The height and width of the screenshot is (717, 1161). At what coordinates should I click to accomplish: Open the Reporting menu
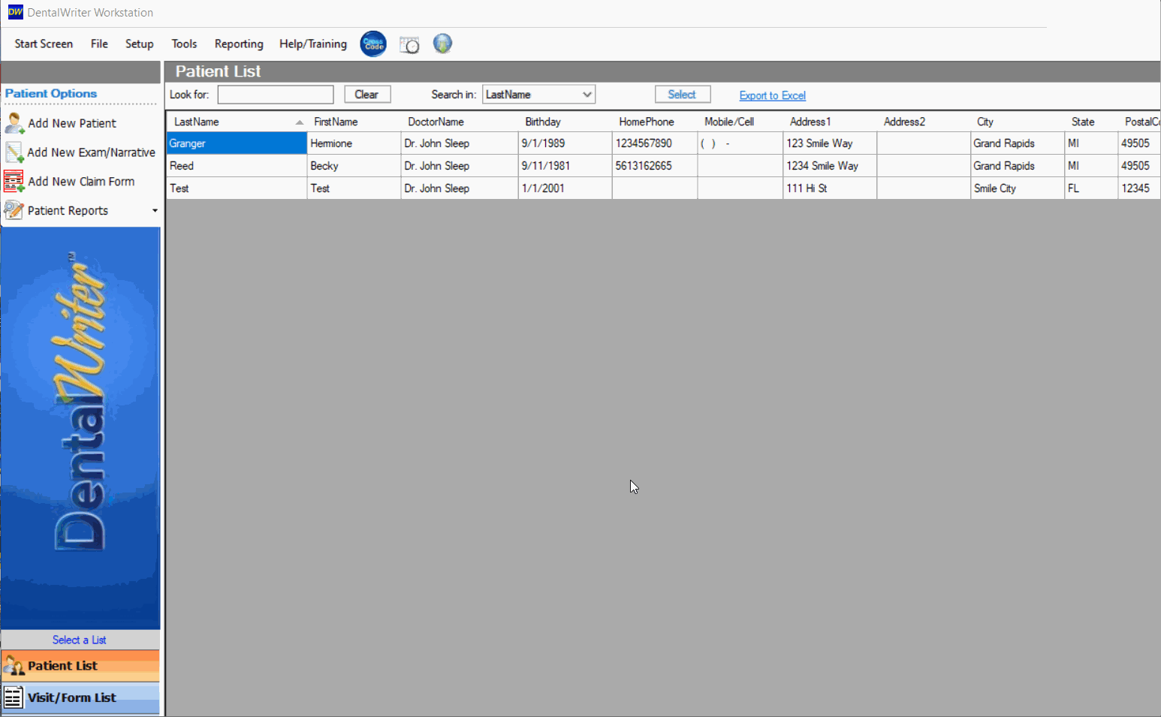coord(239,44)
